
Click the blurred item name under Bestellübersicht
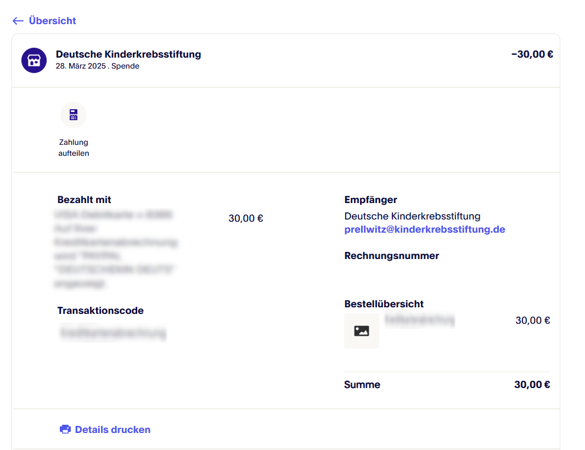click(x=420, y=320)
